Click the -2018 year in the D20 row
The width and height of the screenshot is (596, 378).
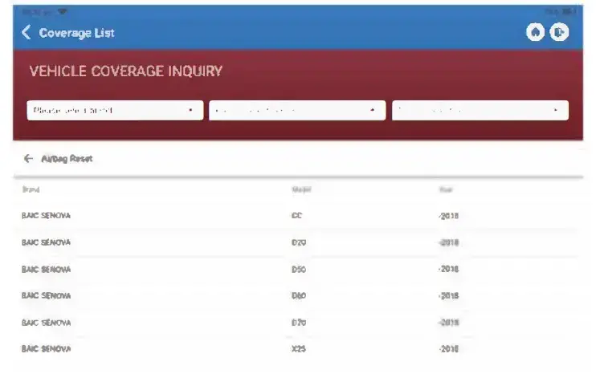point(448,242)
